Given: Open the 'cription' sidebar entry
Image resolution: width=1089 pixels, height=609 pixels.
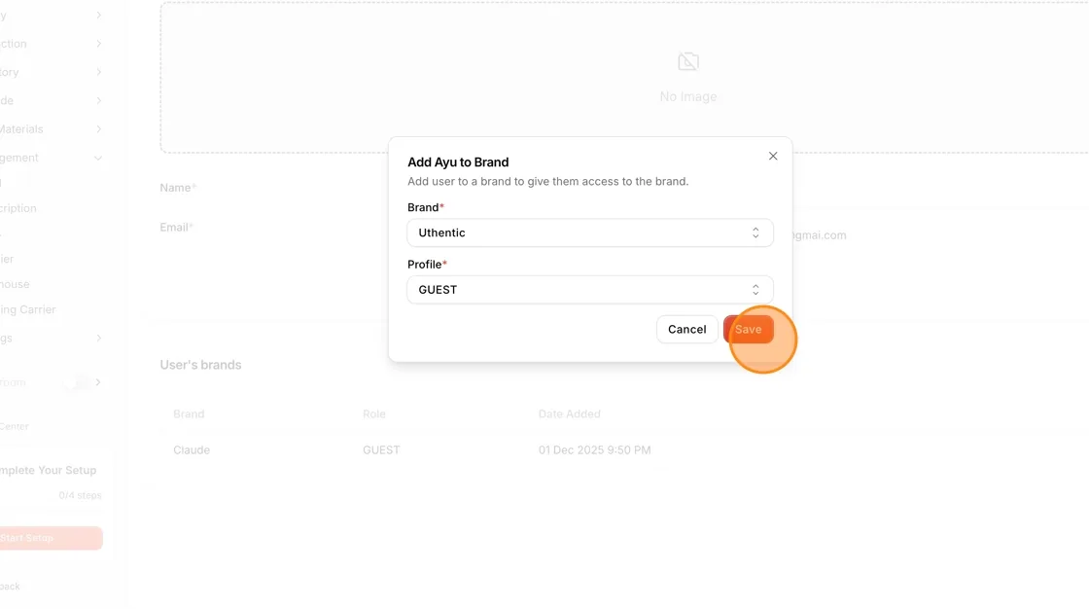Looking at the screenshot, I should (18, 208).
